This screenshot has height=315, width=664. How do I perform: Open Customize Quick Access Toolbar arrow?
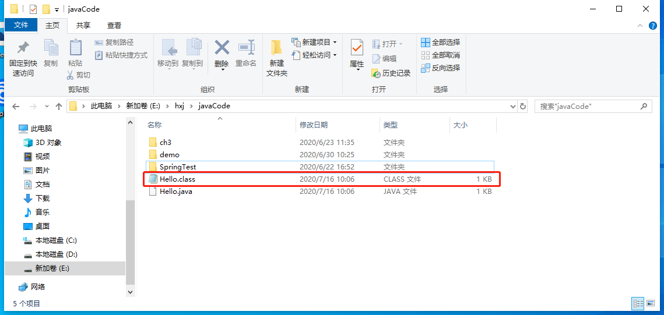57,9
